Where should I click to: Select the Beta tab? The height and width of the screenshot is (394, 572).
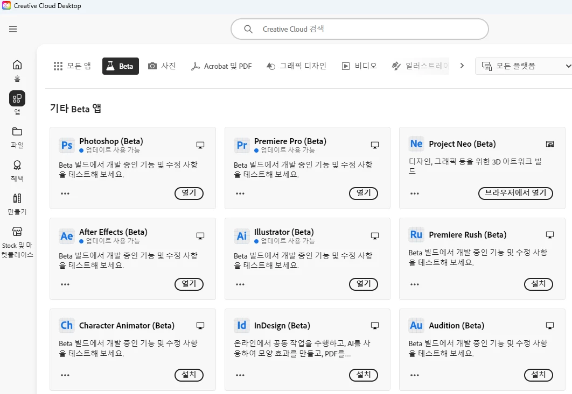click(121, 66)
